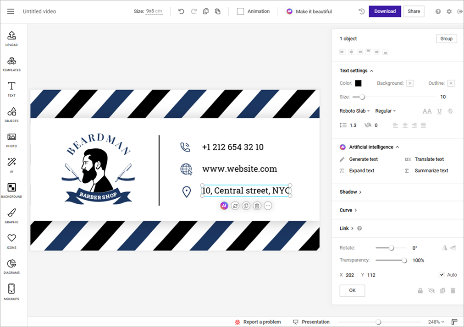464x327 pixels.
Task: Toggle underline formatting icon
Action: tap(439, 111)
